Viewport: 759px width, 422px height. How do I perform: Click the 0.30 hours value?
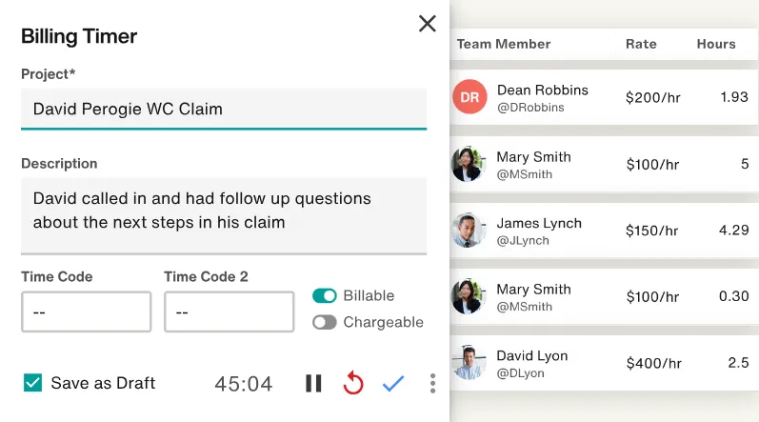tap(734, 296)
